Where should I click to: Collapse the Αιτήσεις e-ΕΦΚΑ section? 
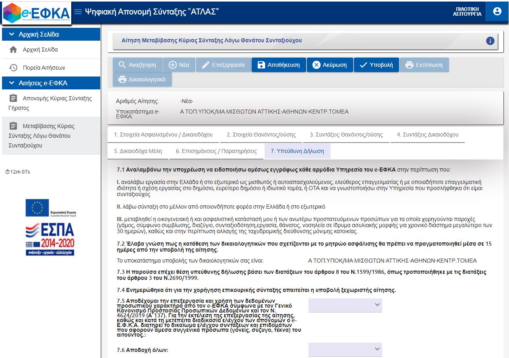(x=51, y=83)
